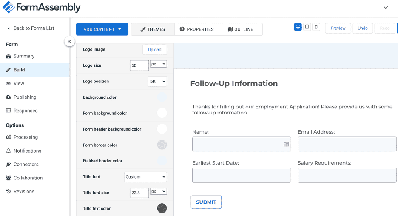Open the Title font dropdown
398x216 pixels.
(145, 177)
